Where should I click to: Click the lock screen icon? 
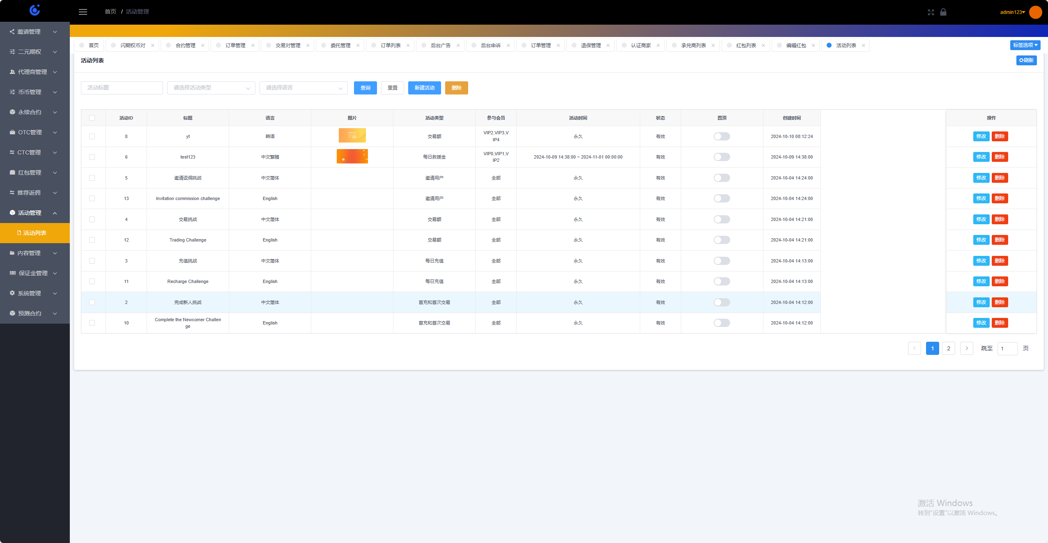pyautogui.click(x=943, y=12)
